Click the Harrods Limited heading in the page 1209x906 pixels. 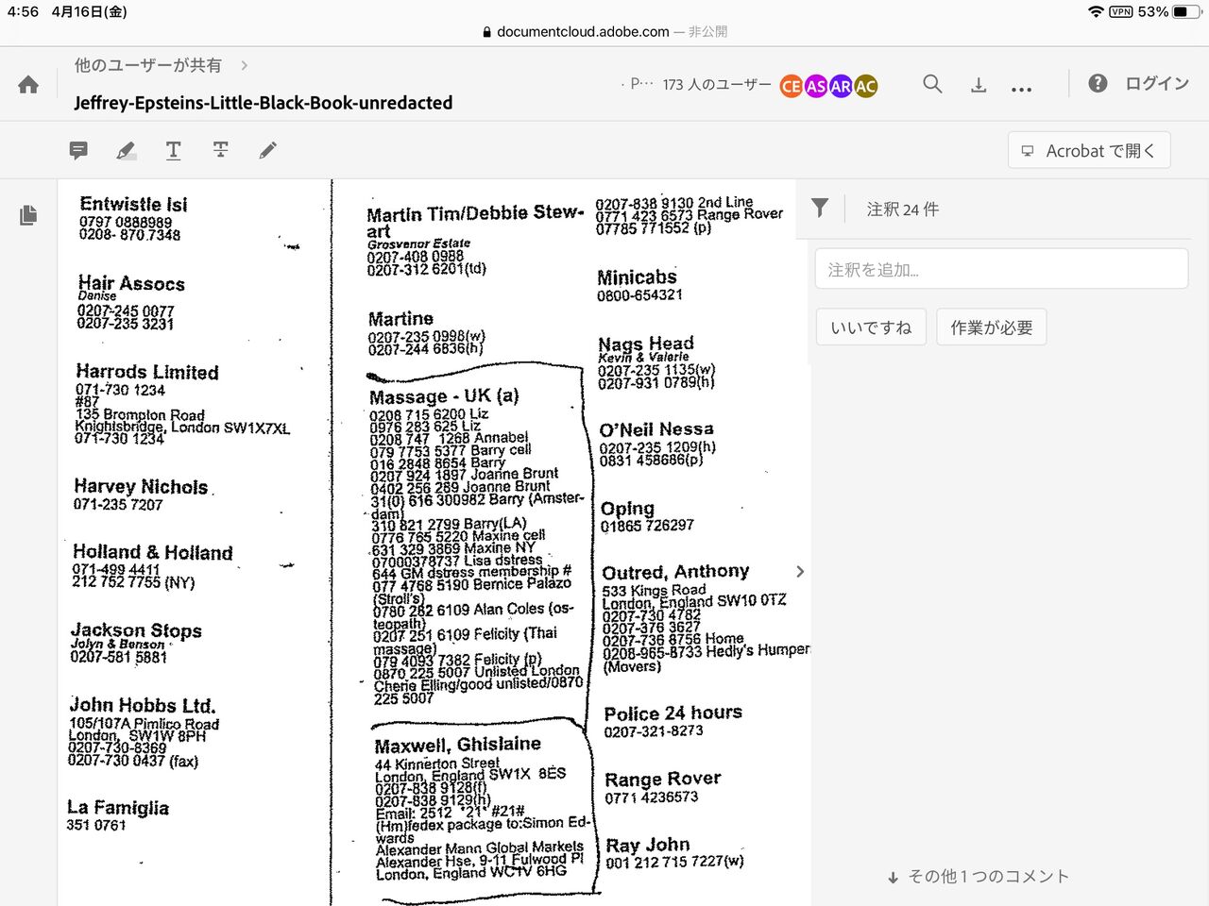pos(147,372)
